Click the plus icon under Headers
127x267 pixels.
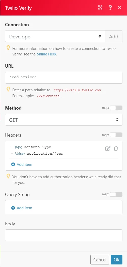coord(13,165)
